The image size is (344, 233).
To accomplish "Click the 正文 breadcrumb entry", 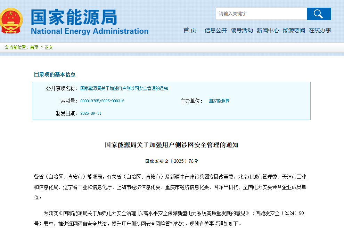I will click(x=49, y=47).
